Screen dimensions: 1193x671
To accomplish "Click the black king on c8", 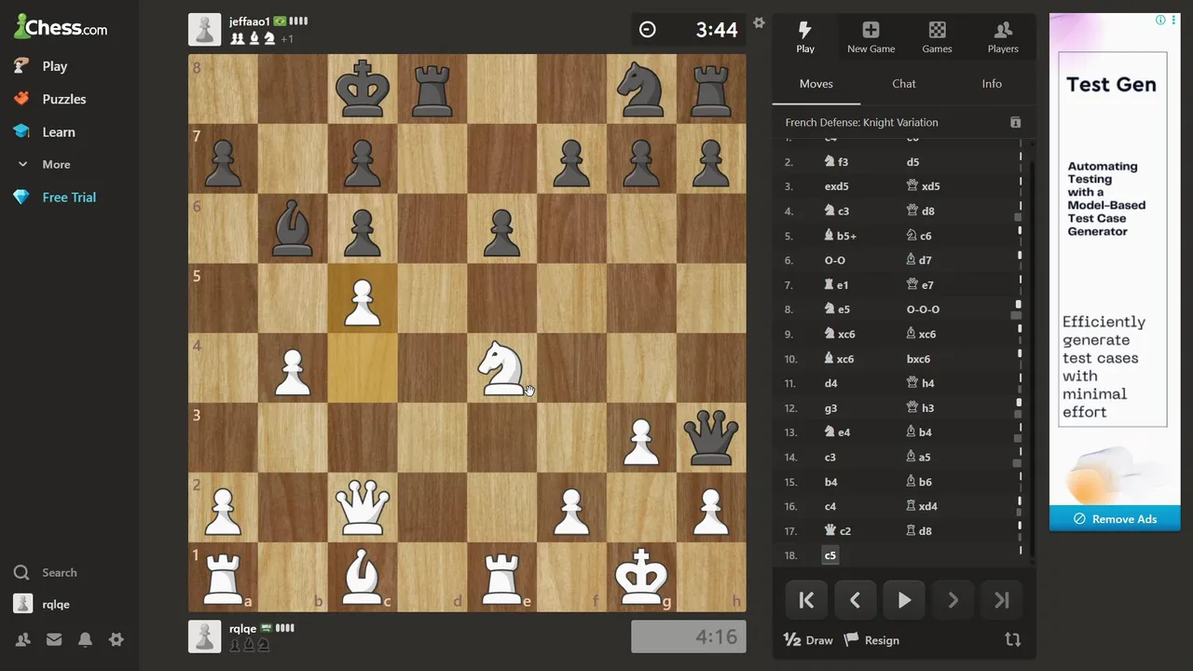I will click(x=363, y=89).
